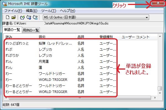Switch to the 用例の一覧 tab
The width and height of the screenshot is (166, 110).
click(x=31, y=30)
